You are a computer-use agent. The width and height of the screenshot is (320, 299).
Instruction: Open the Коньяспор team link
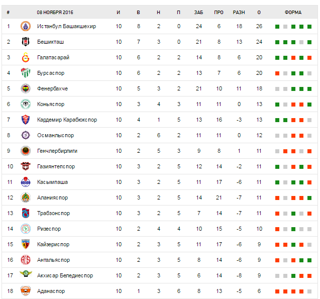(x=51, y=104)
